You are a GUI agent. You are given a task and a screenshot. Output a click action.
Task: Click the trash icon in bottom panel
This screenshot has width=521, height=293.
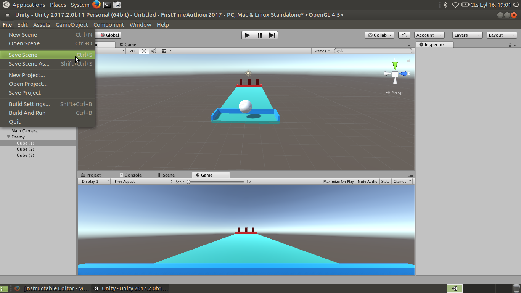pos(516,288)
